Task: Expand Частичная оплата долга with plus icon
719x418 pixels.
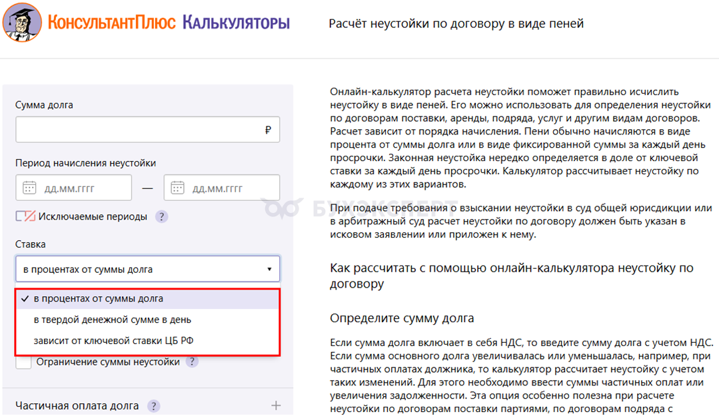Action: pyautogui.click(x=276, y=405)
